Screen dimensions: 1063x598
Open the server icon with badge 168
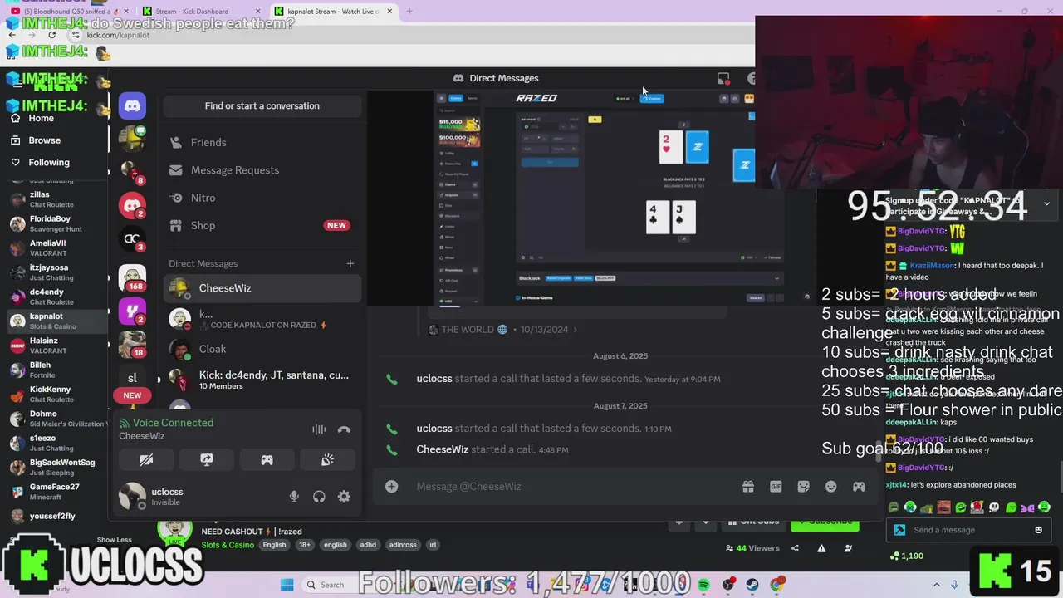(132, 278)
